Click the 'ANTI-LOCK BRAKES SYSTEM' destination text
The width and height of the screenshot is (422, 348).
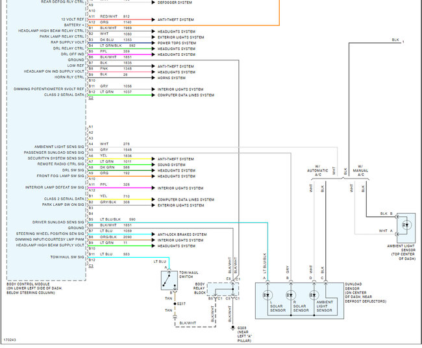(x=182, y=234)
